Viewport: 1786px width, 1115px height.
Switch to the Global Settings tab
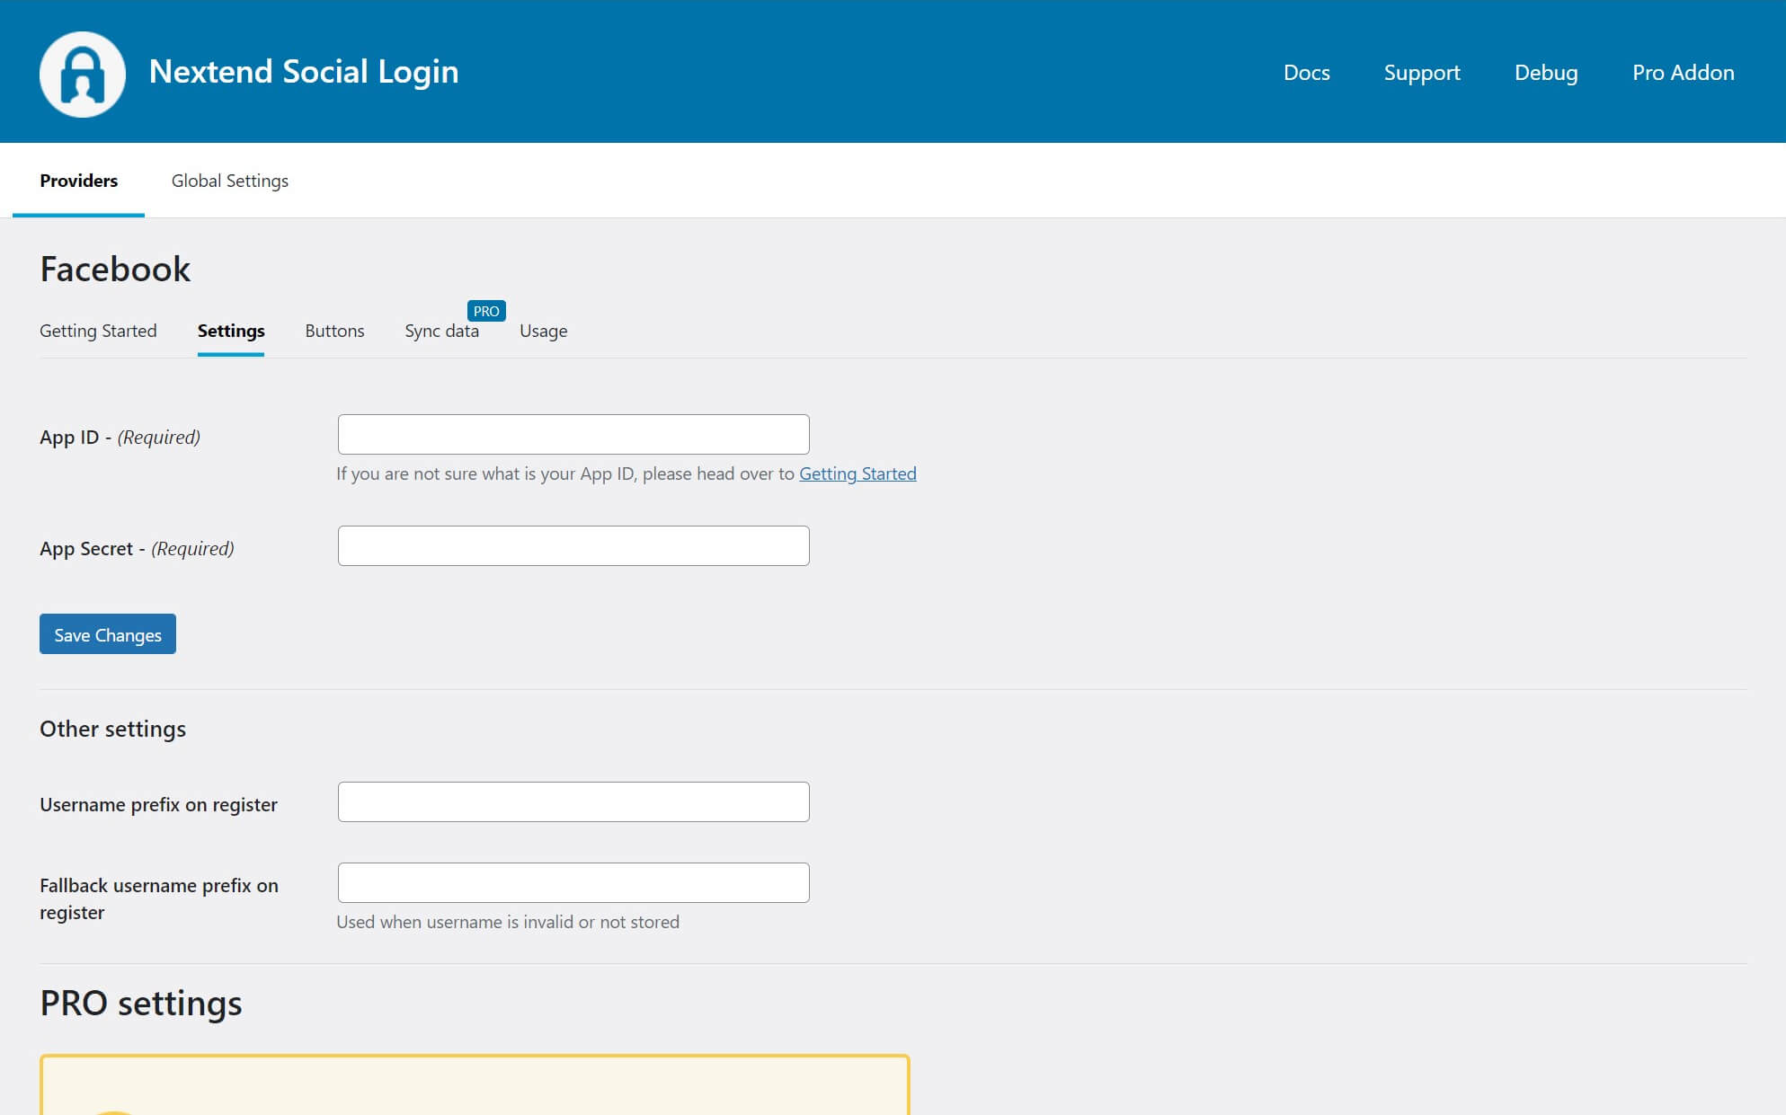229,181
